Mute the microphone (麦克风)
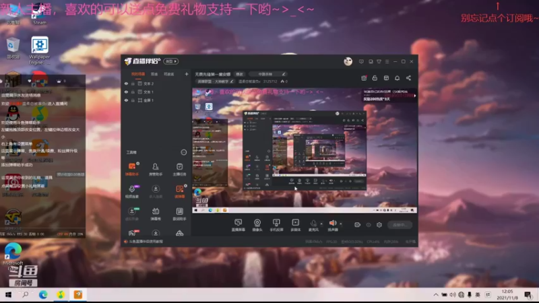Screen dimensions: 539x303 pos(313,224)
